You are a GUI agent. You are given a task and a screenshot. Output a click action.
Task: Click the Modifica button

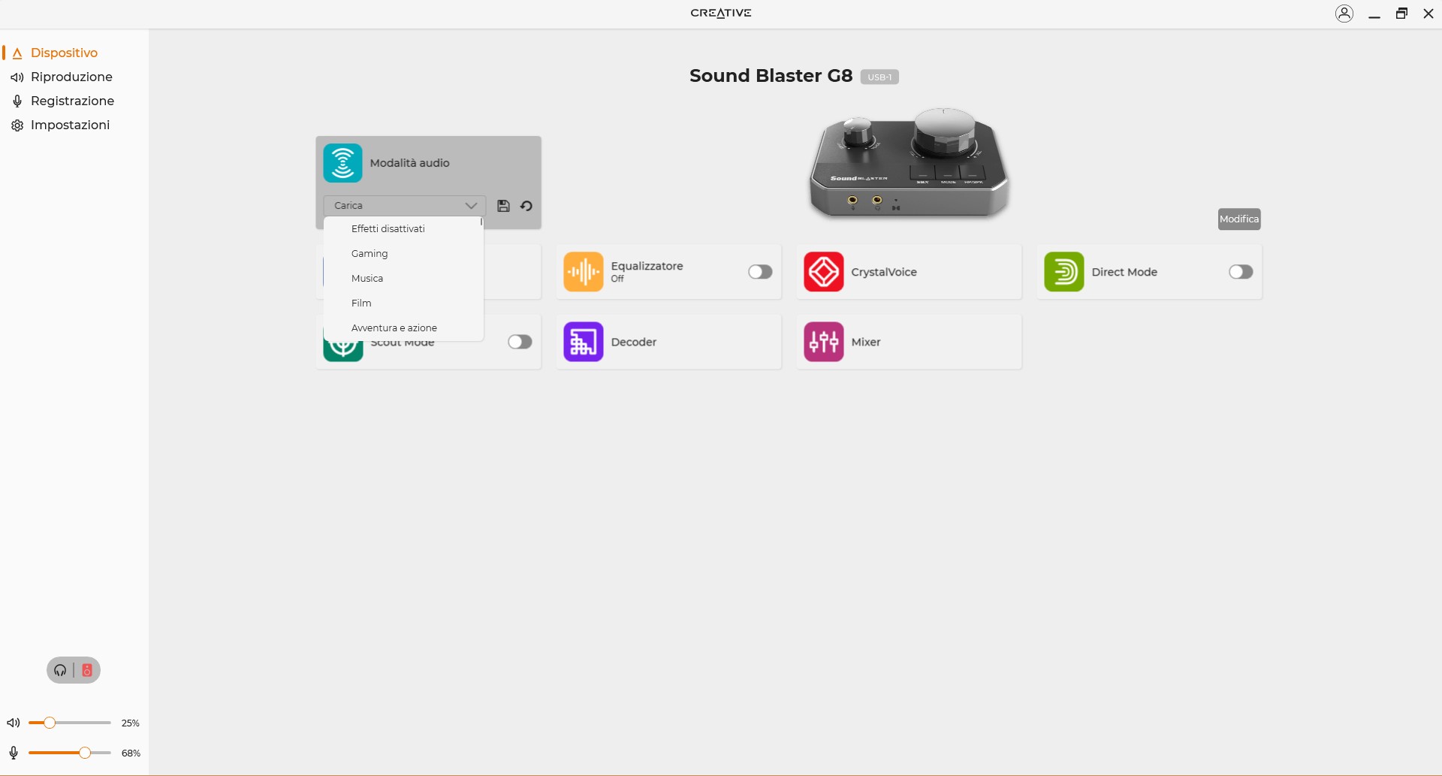pos(1239,219)
